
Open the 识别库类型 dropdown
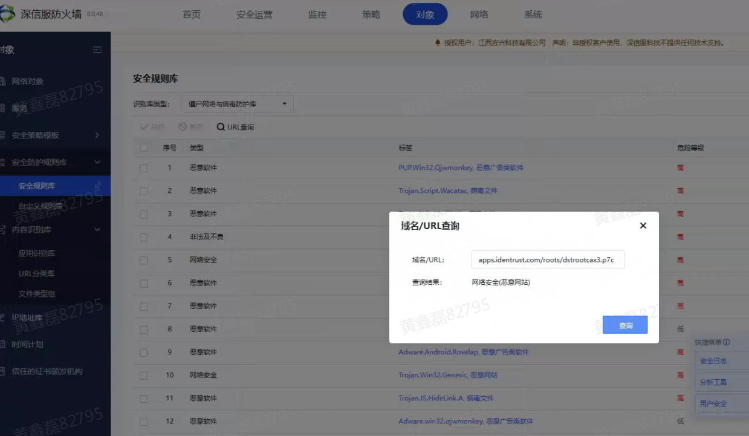point(239,104)
